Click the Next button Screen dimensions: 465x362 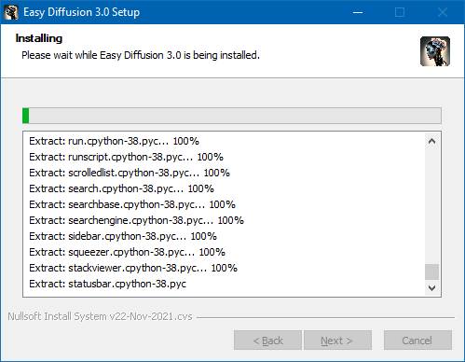(337, 341)
